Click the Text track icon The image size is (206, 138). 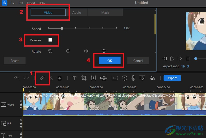click(3, 135)
